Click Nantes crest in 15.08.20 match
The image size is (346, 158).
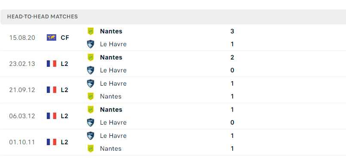91,31
